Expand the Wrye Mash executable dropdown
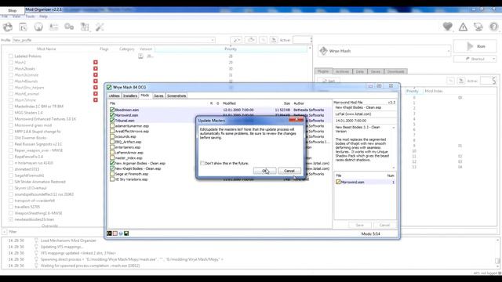This screenshot has height=282, width=502. click(x=448, y=51)
